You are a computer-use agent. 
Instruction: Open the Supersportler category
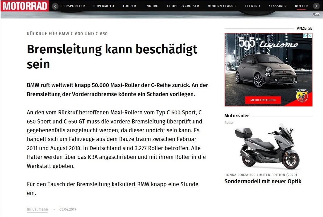(73, 6)
